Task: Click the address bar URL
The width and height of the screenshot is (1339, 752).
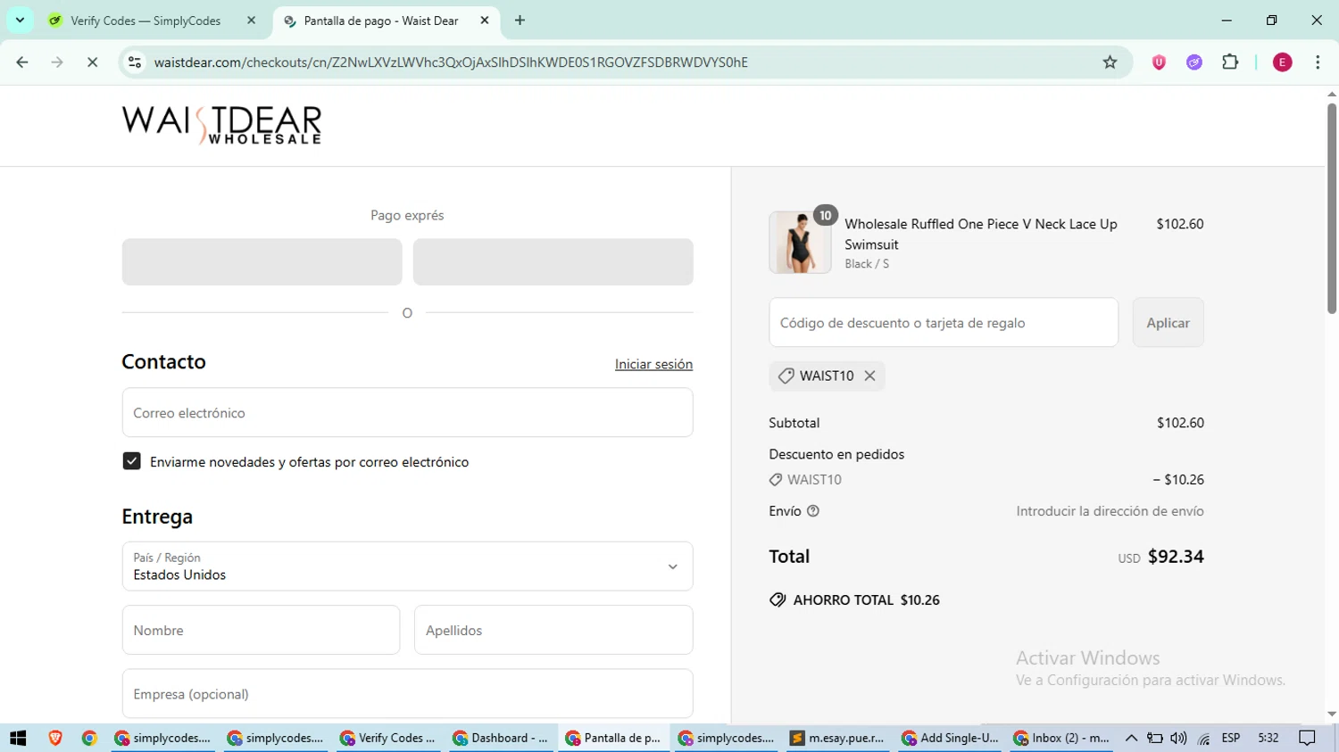Action: tap(451, 62)
